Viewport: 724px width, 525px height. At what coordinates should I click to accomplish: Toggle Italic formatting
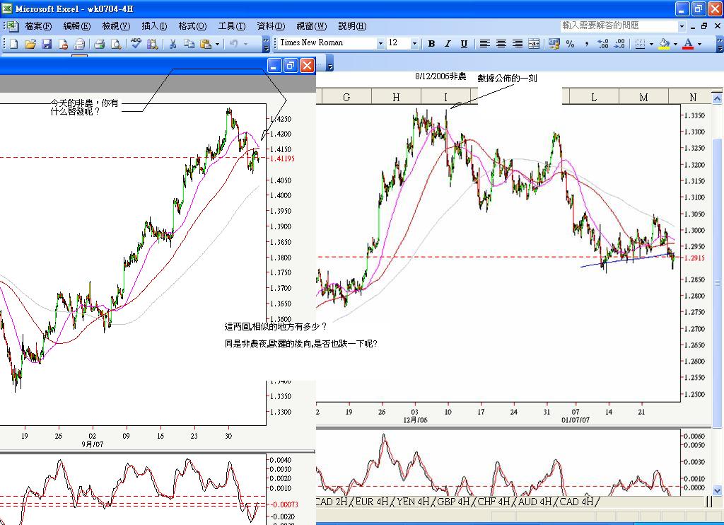click(x=448, y=44)
